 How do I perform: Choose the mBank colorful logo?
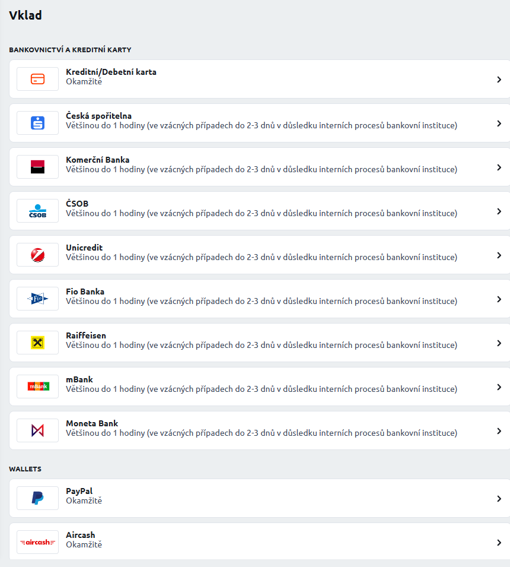click(x=37, y=387)
